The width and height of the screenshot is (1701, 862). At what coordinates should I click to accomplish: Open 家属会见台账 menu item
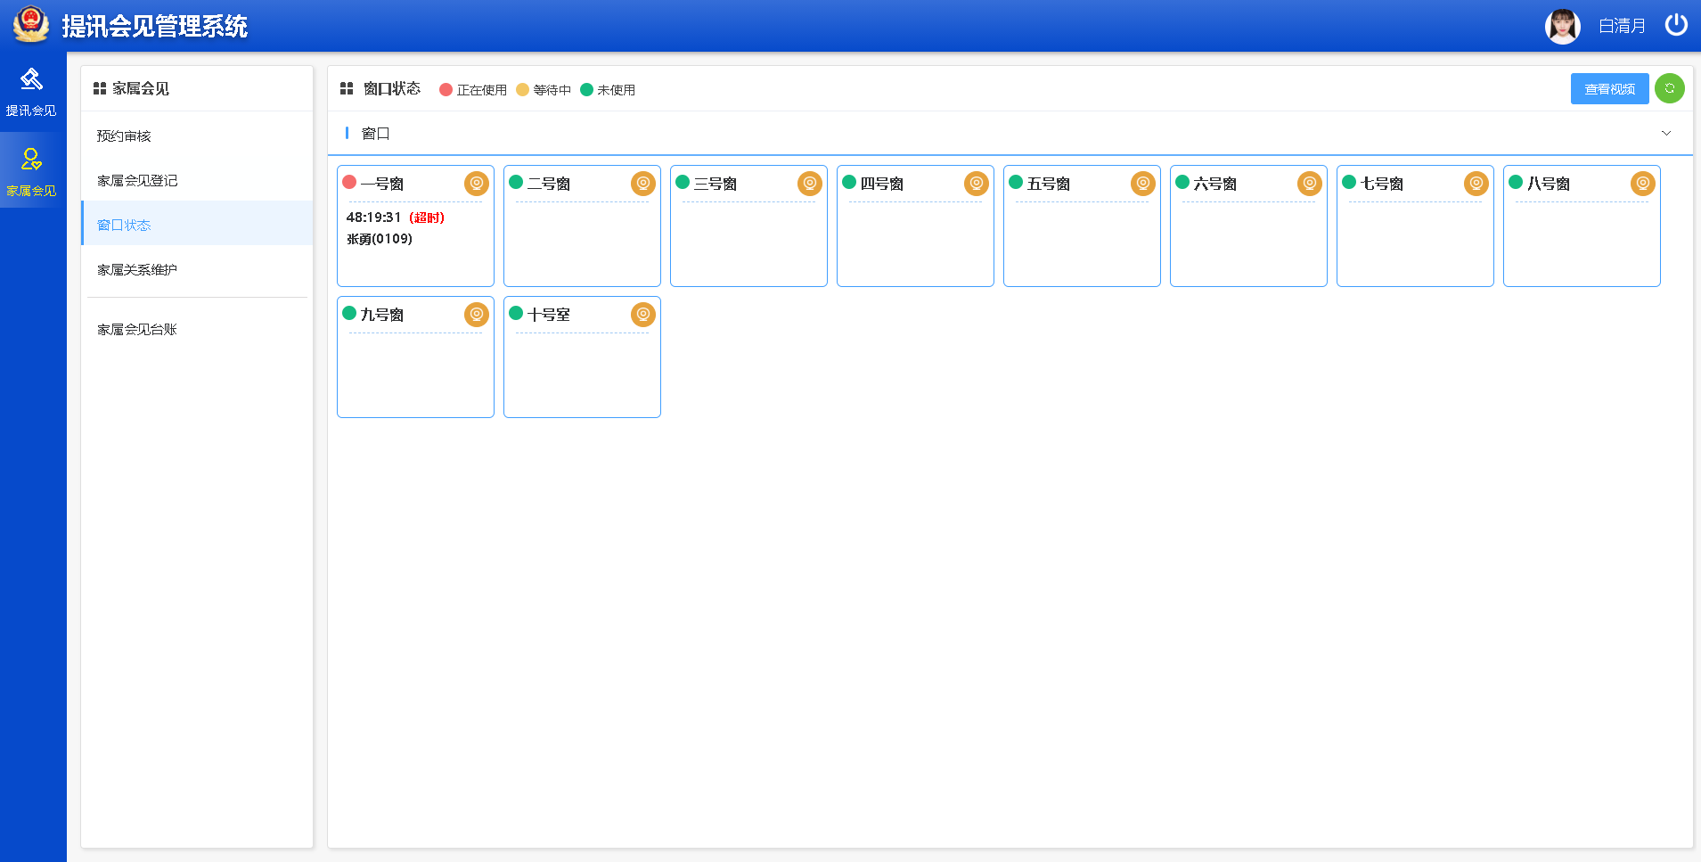click(x=137, y=330)
